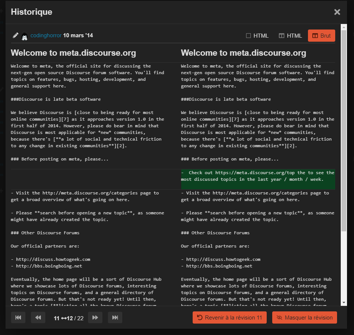Click the revision counter 11 ↔ 12 / 22
354x335 pixels.
[69, 318]
